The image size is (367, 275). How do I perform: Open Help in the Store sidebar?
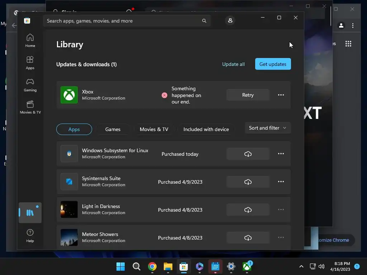pos(30,236)
